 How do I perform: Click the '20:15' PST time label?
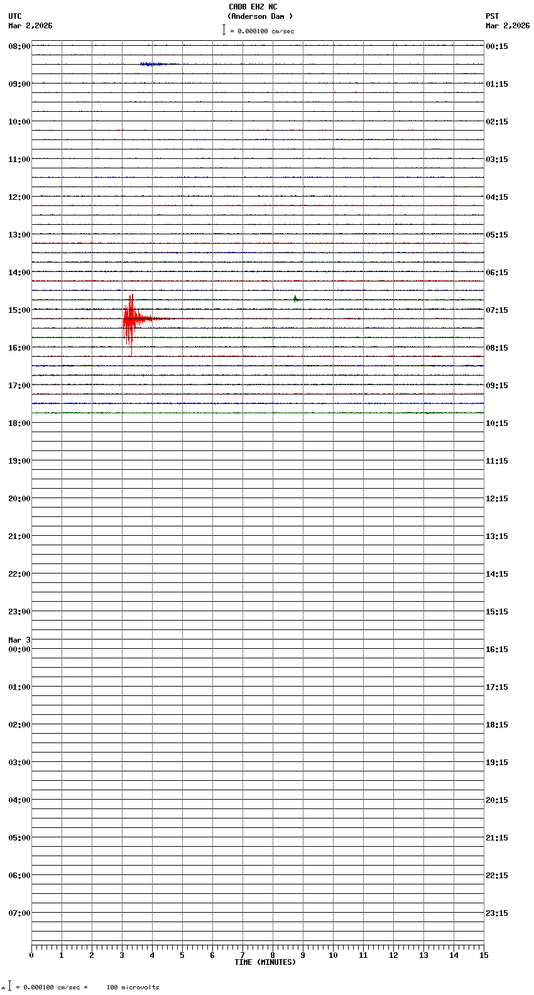coord(497,800)
